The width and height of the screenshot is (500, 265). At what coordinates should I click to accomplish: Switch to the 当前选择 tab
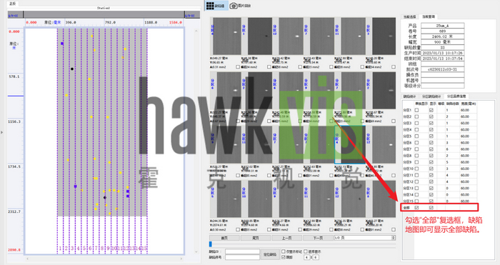410,16
